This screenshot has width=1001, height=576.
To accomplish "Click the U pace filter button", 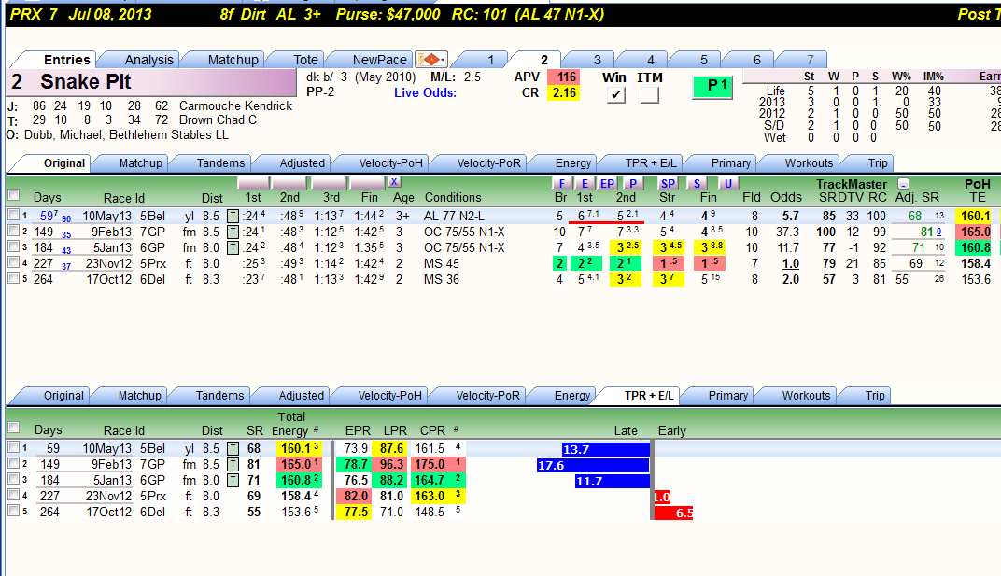I will [x=727, y=183].
